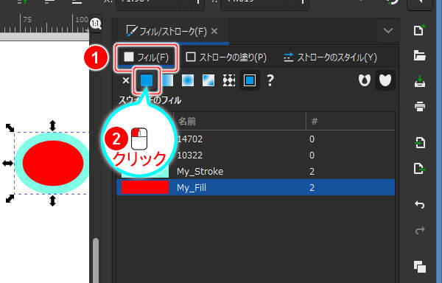Choose the Flat color paint icon
The image size is (442, 283).
pyautogui.click(x=147, y=80)
